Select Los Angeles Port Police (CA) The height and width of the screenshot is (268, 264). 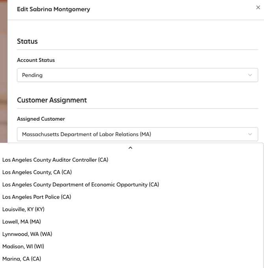132,197
